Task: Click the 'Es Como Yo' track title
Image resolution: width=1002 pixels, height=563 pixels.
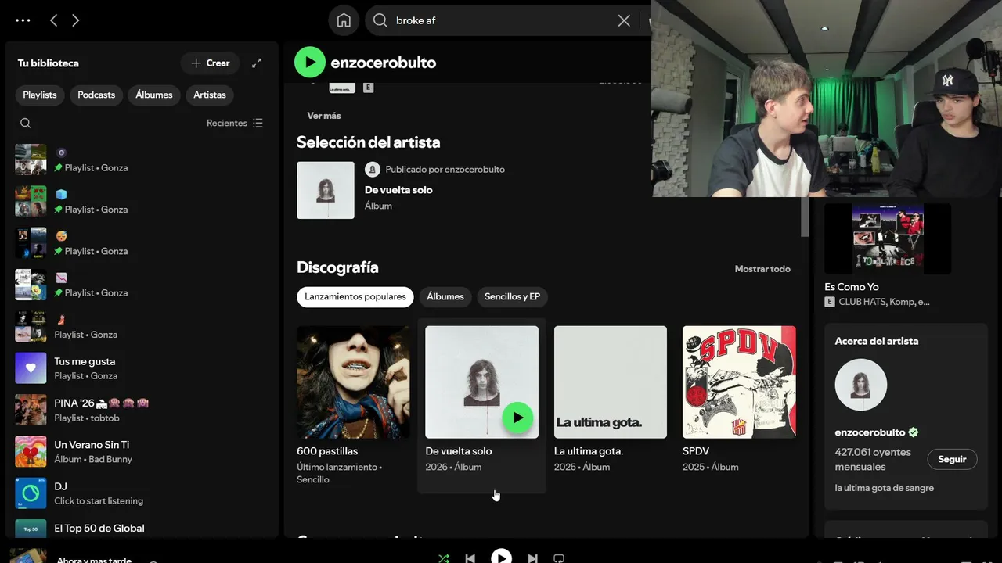Action: 852,287
